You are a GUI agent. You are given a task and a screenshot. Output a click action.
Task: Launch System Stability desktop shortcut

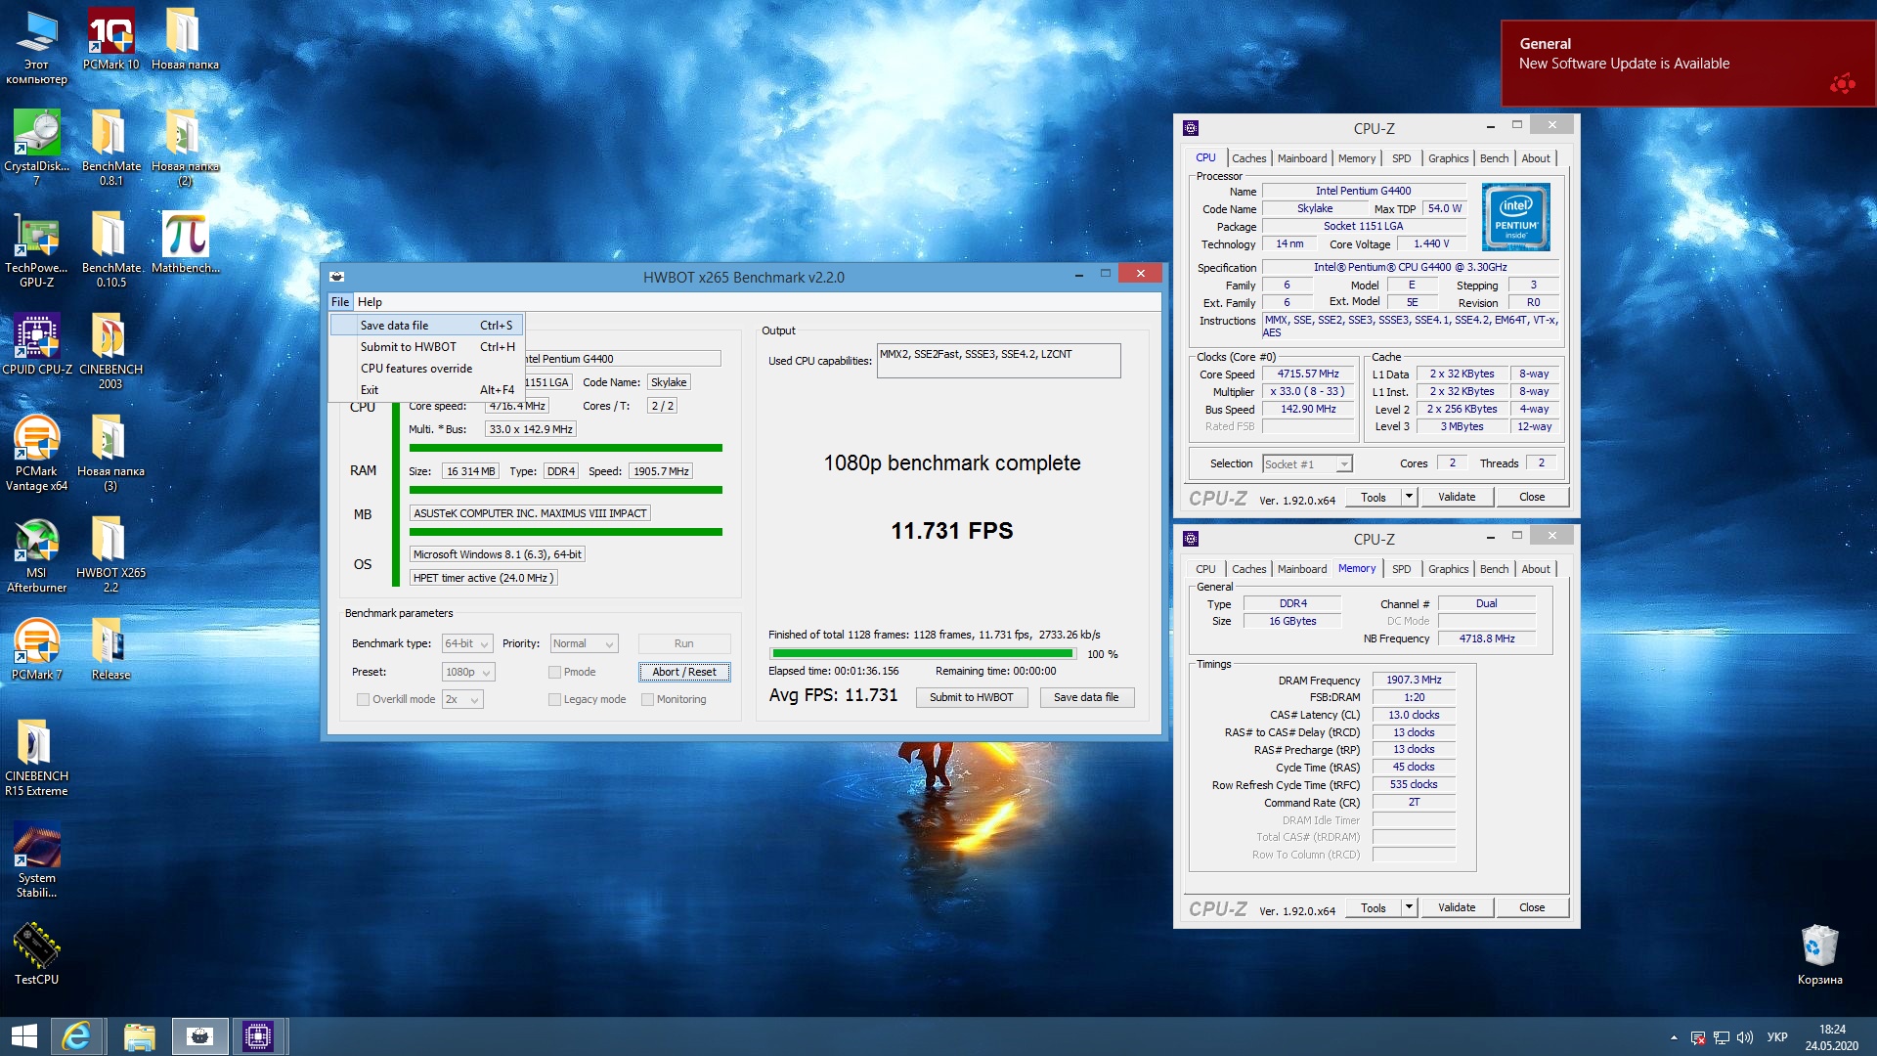click(x=36, y=859)
